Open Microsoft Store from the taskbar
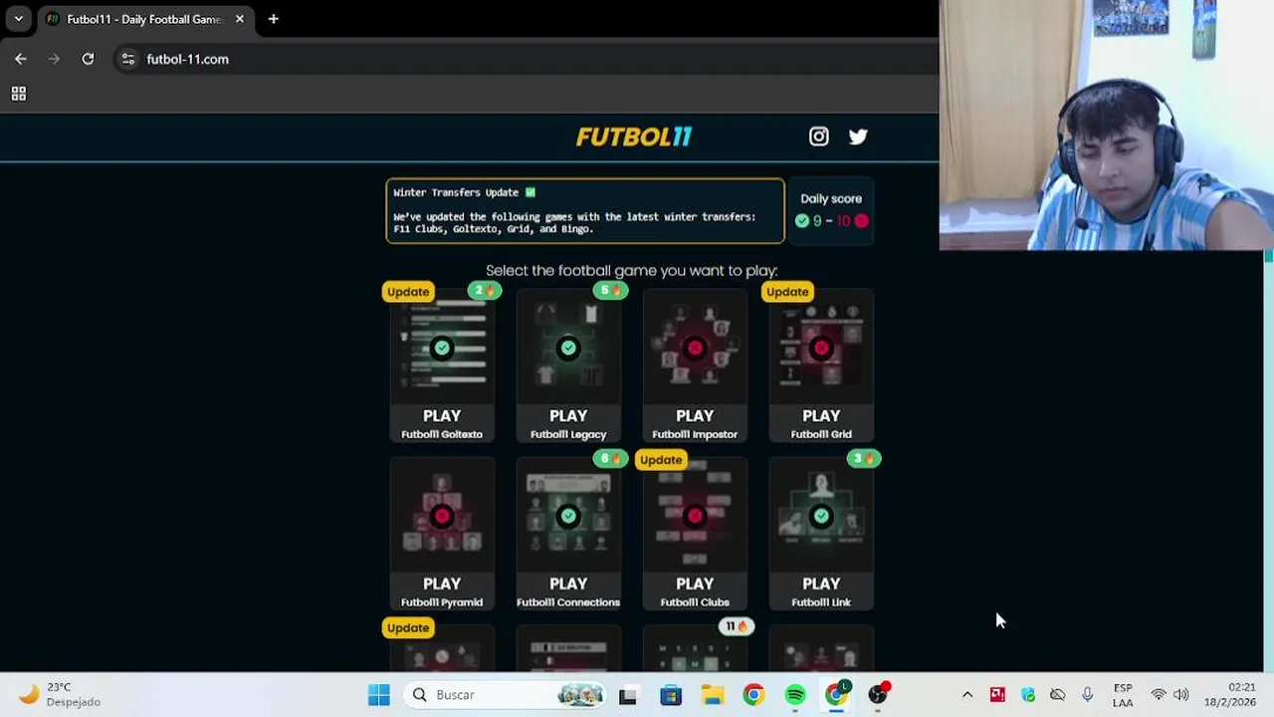 (671, 695)
